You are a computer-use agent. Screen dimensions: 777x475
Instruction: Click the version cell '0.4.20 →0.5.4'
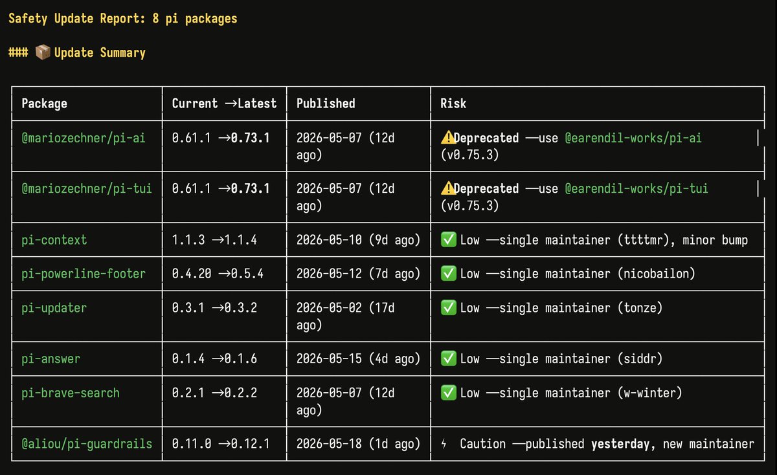pos(218,274)
